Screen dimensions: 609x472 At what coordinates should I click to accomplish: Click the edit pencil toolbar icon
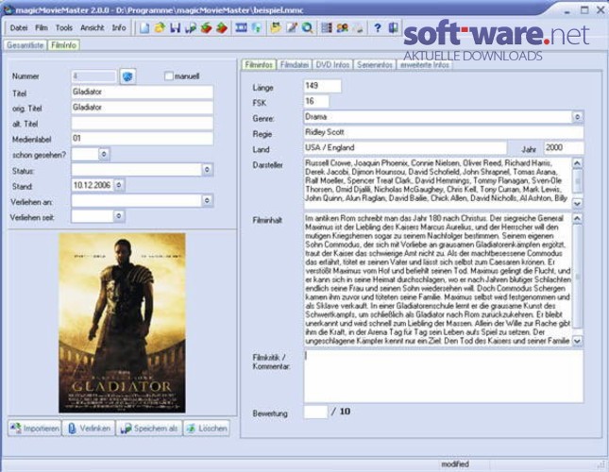pyautogui.click(x=292, y=28)
